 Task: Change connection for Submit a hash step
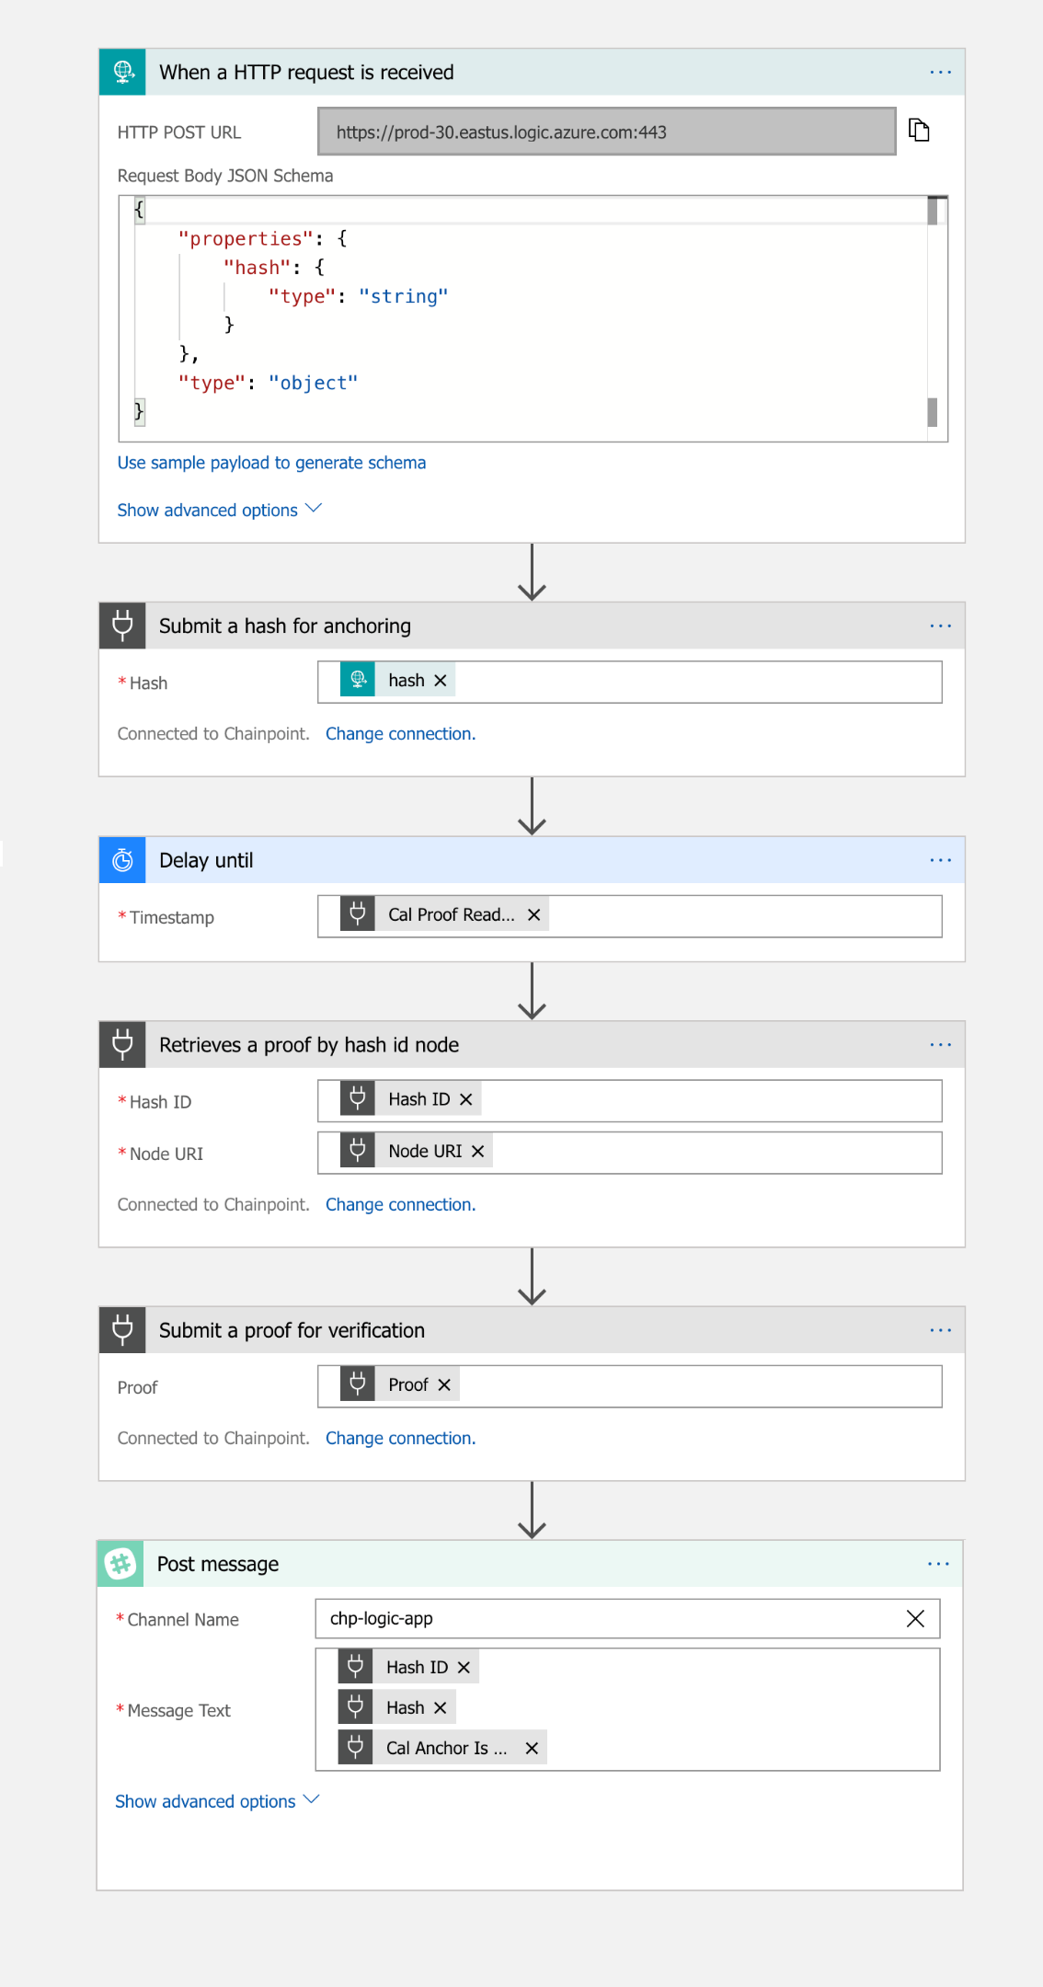point(400,734)
